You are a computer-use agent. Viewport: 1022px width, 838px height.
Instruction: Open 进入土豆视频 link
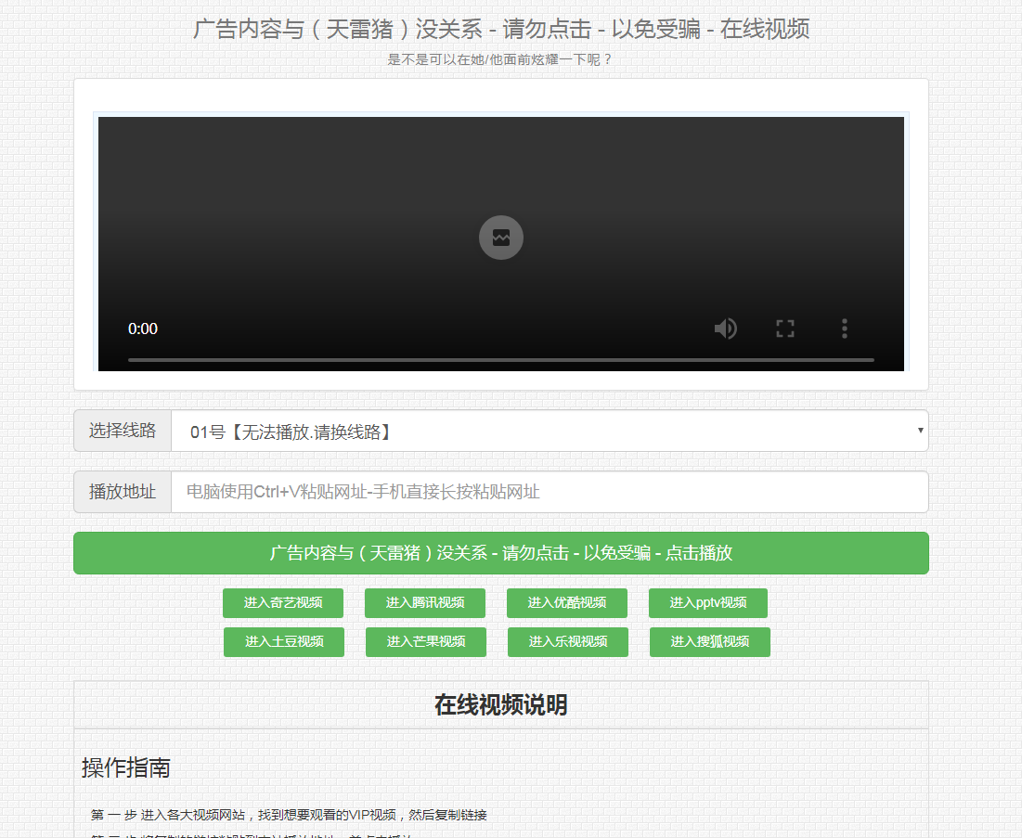tap(284, 642)
